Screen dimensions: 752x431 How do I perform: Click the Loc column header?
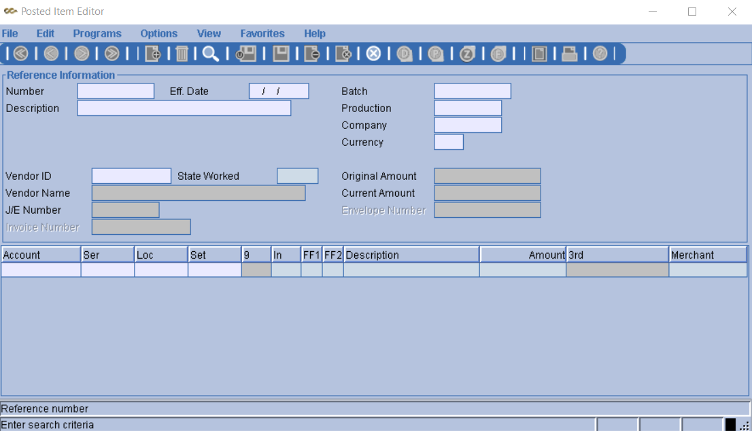pyautogui.click(x=161, y=255)
